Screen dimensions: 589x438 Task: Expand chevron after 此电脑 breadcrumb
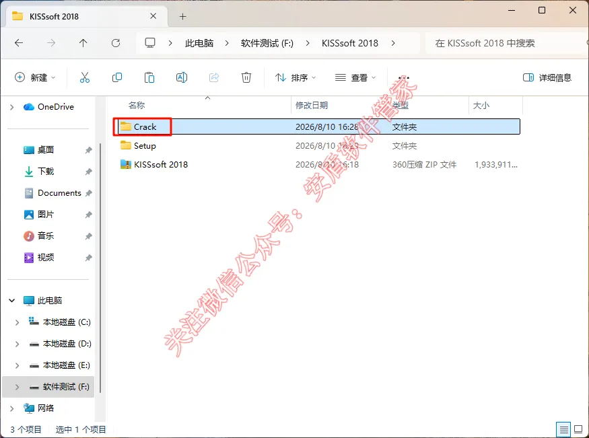[227, 43]
